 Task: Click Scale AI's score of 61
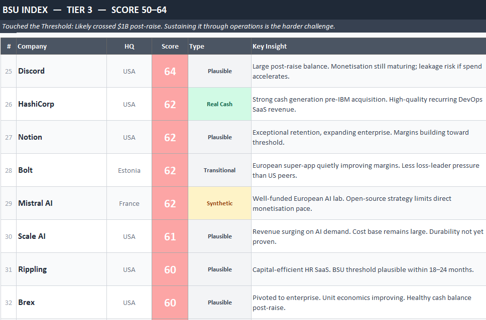[170, 236]
